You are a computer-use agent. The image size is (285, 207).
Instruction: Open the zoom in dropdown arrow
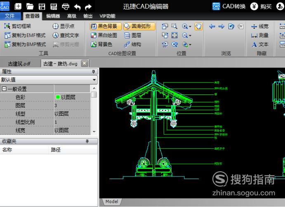point(190,27)
